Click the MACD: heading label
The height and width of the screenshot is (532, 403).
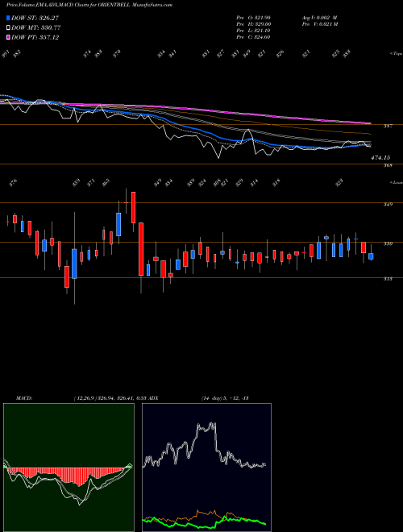24,398
